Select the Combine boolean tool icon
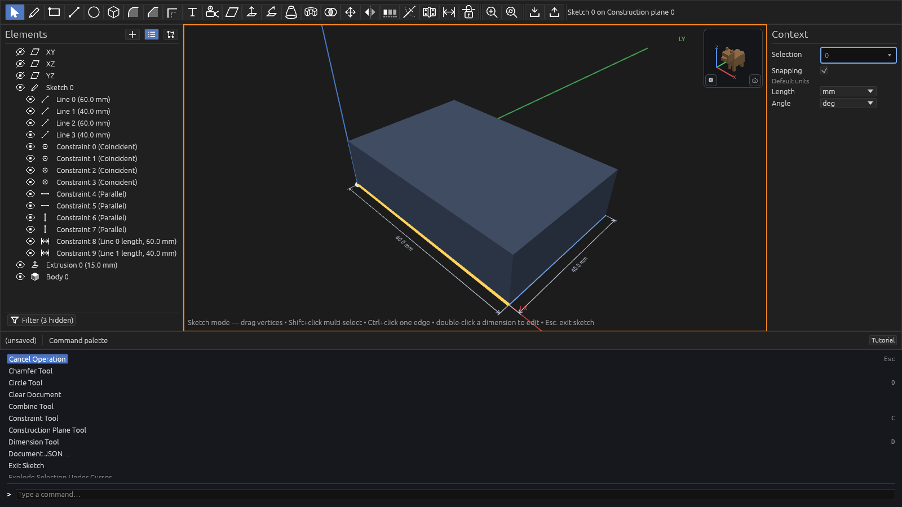Image resolution: width=902 pixels, height=507 pixels. pos(330,12)
